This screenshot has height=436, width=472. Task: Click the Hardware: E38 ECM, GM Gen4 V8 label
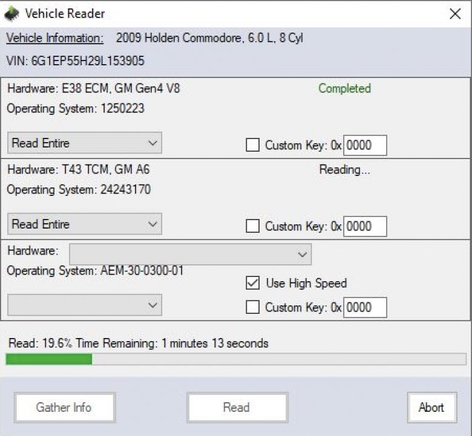94,88
